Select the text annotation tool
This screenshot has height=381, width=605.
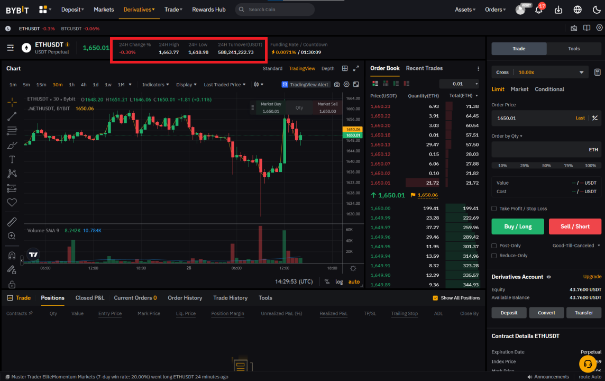pyautogui.click(x=12, y=159)
